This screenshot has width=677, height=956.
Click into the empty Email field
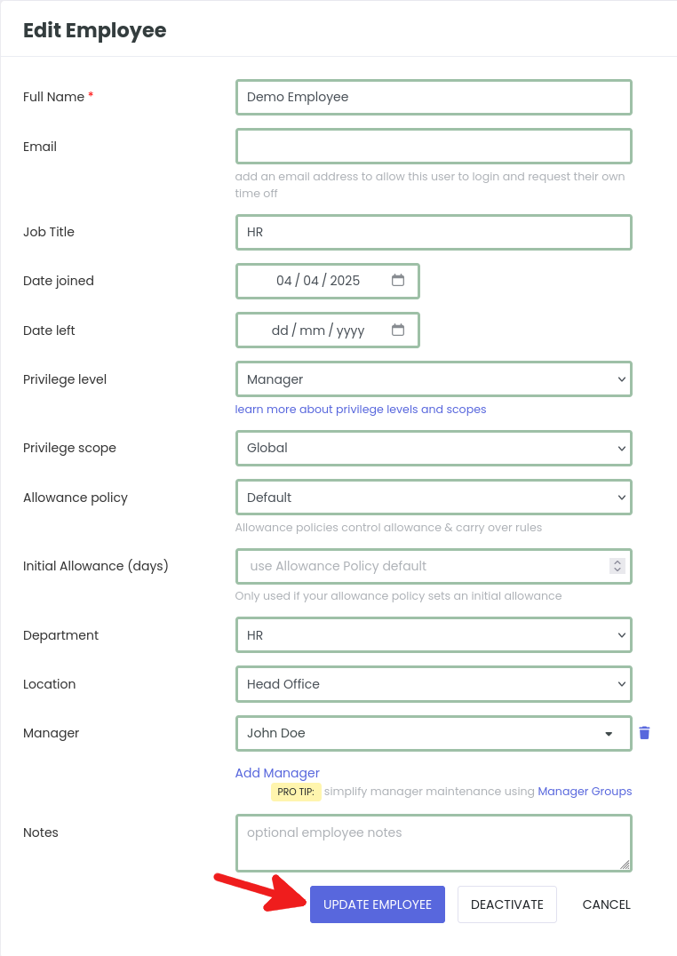click(434, 147)
